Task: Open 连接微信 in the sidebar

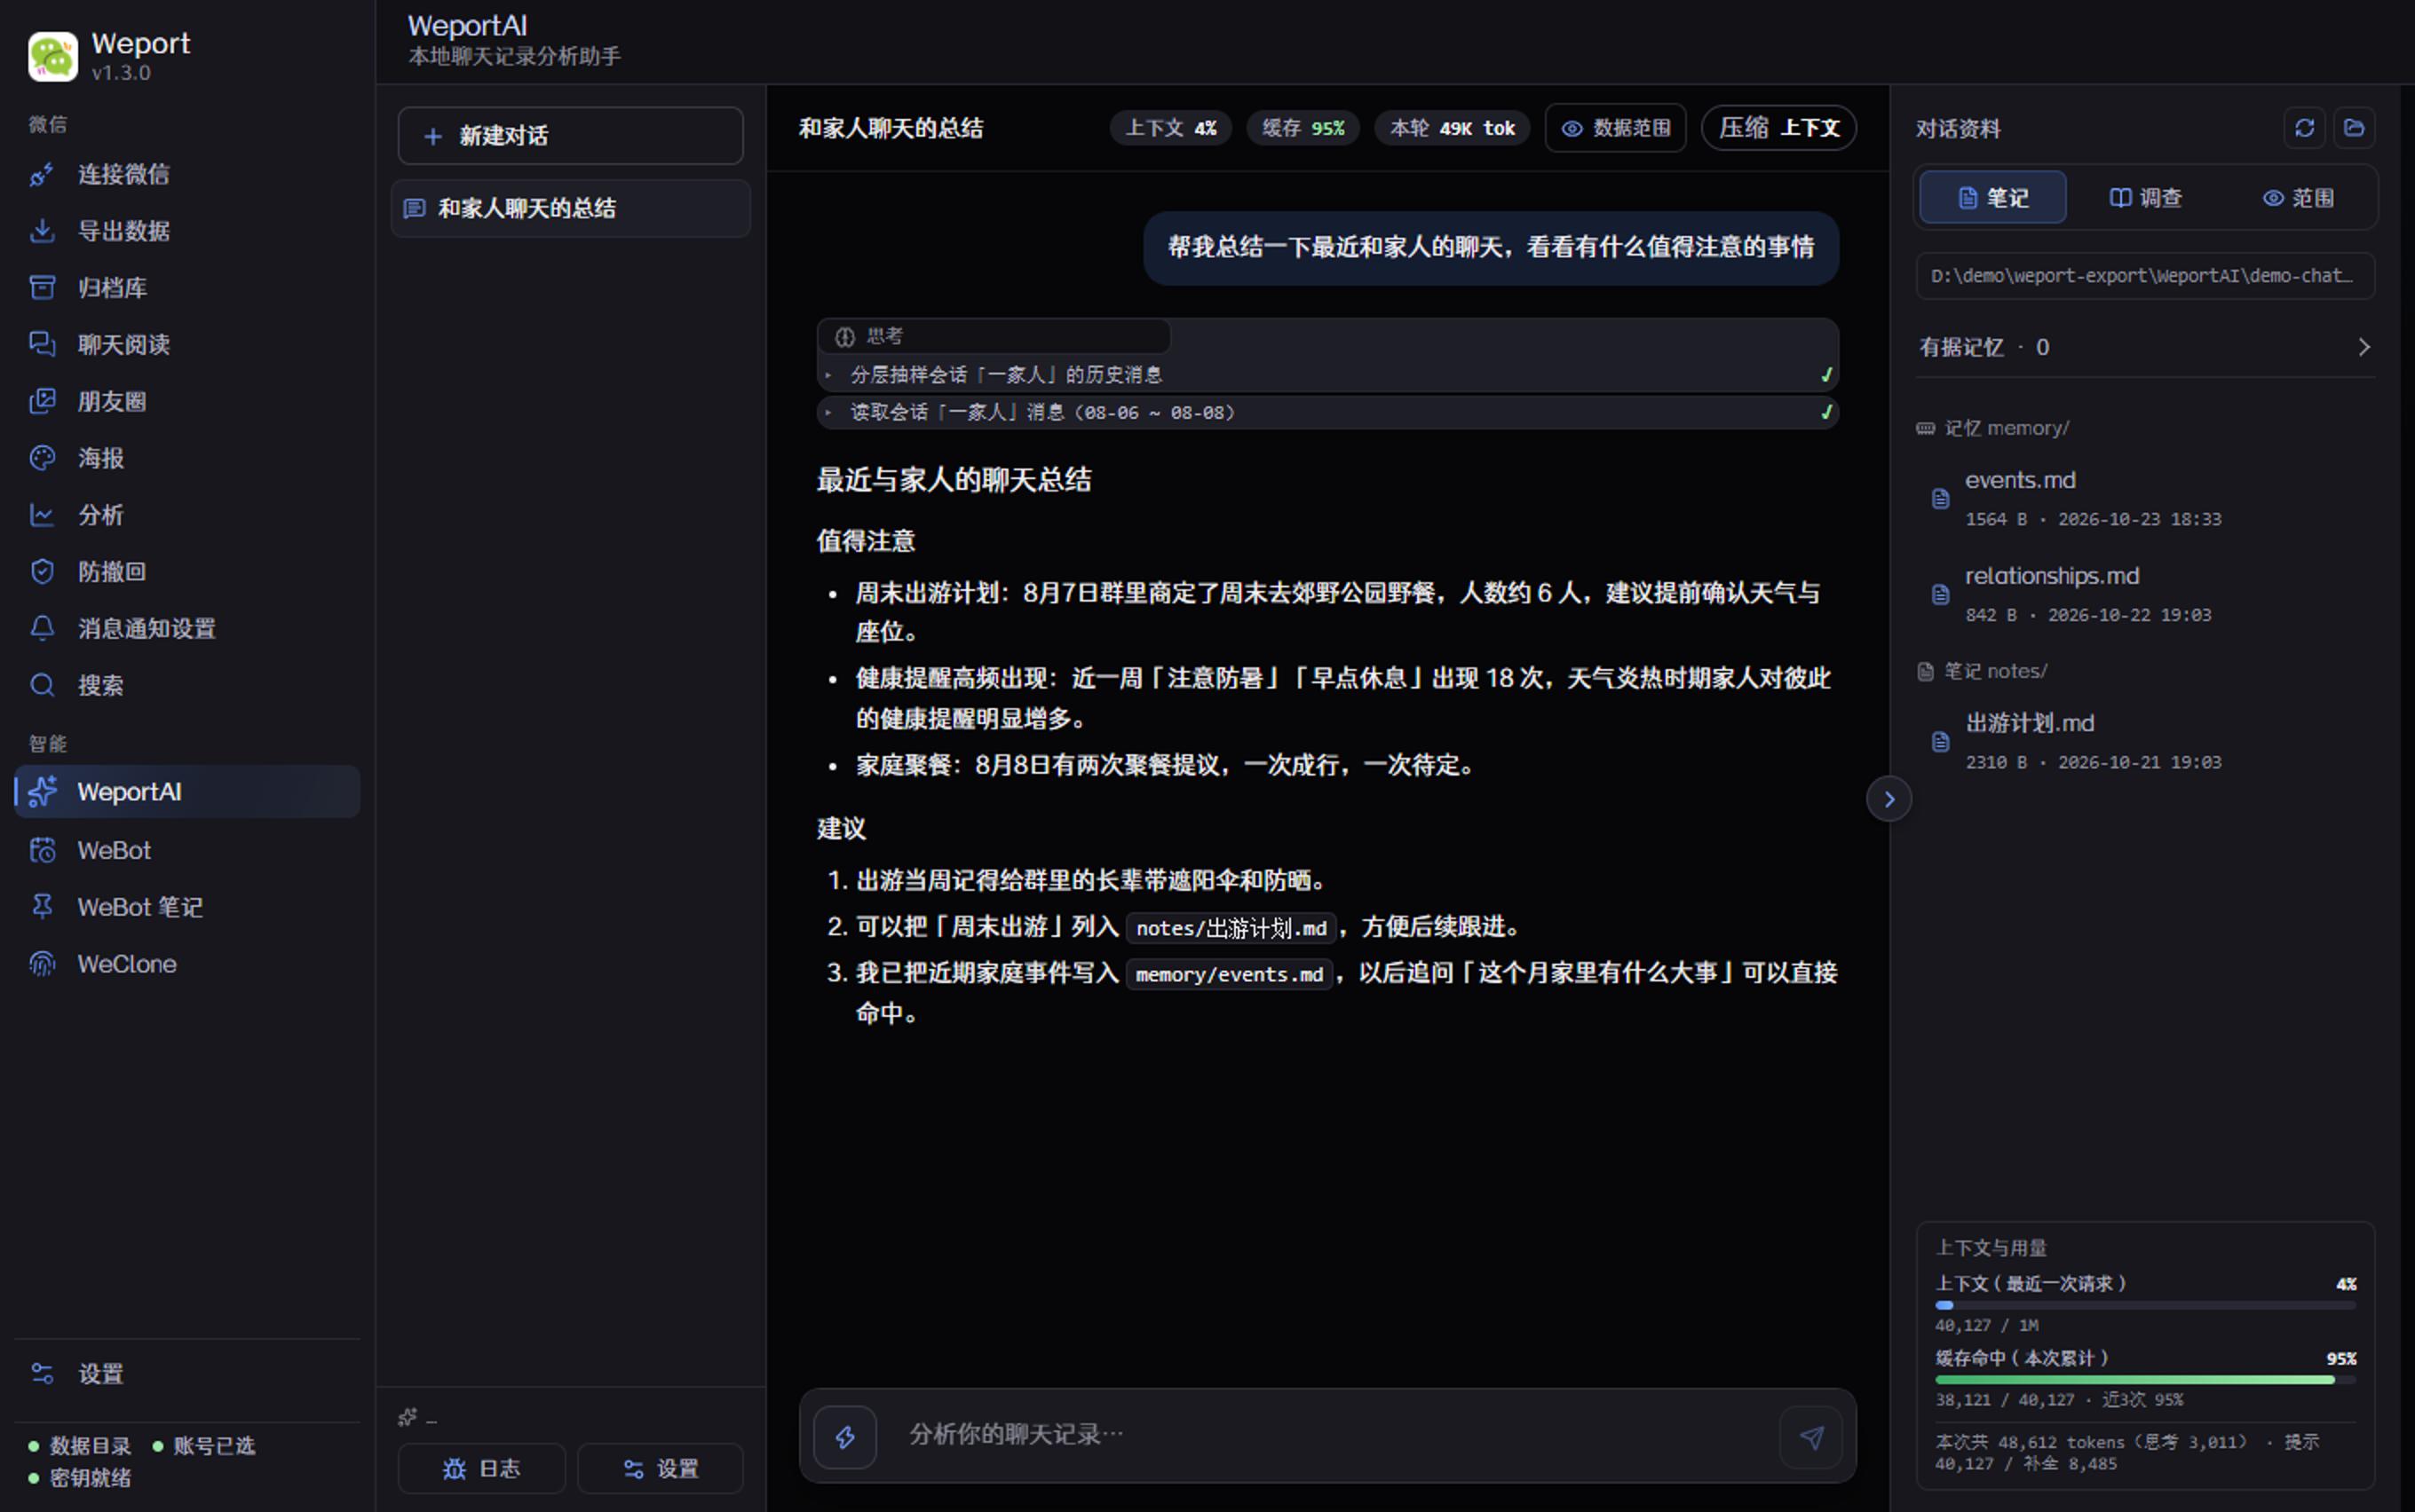Action: [187, 174]
